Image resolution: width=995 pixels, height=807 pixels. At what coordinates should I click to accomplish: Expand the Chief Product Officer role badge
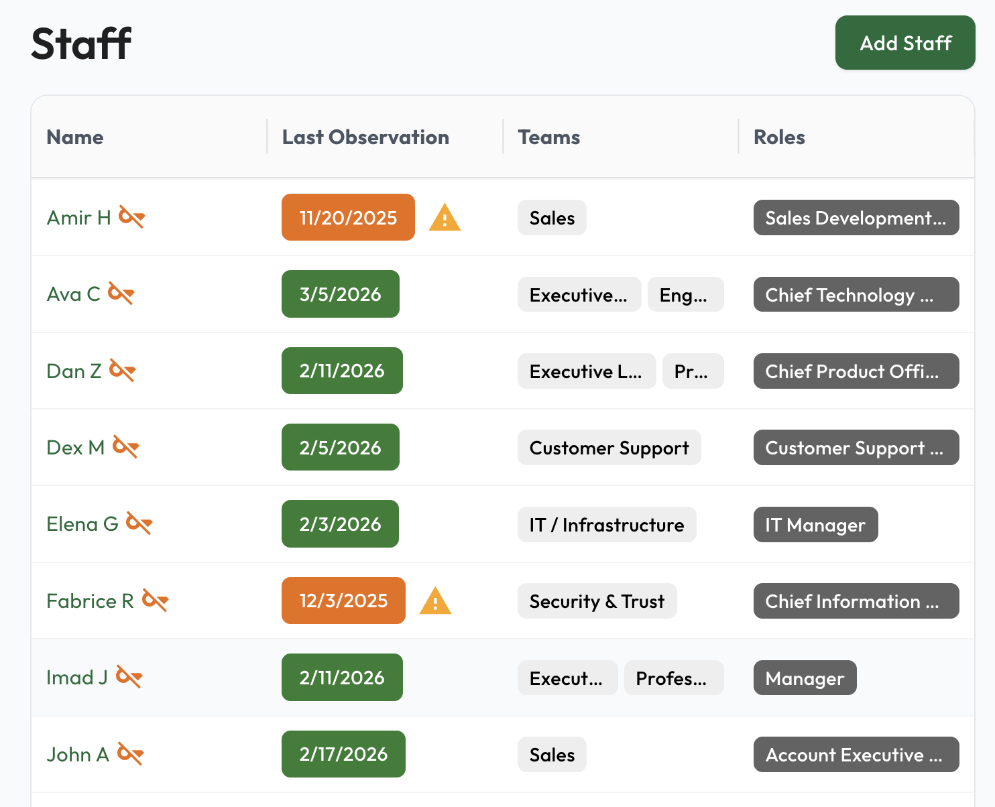(x=856, y=371)
